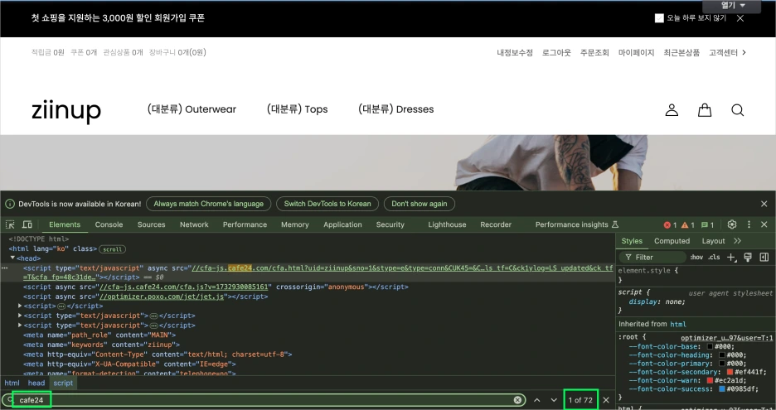Open the 열기 dropdown at top
This screenshot has width=776, height=410.
[x=731, y=6]
